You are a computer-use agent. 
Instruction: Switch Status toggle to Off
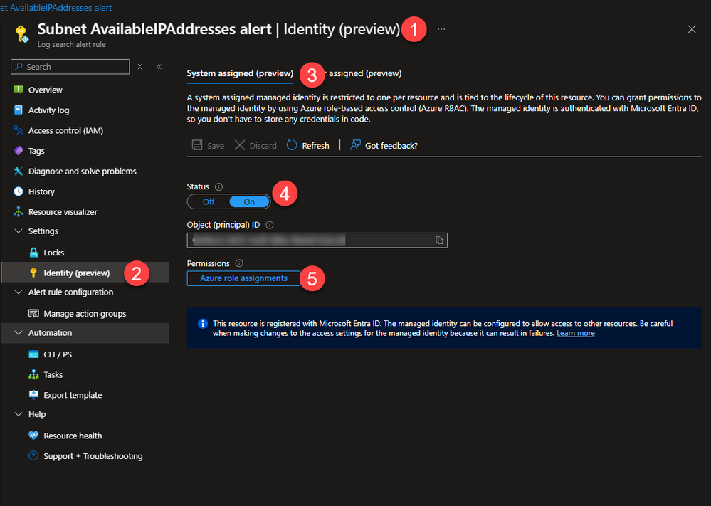click(209, 202)
